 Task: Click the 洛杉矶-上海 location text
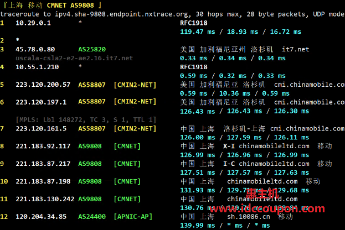(x=244, y=128)
